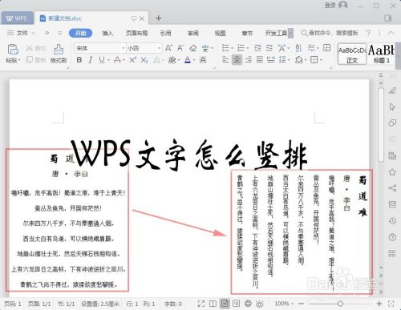The width and height of the screenshot is (401, 310).
Task: Click the character shading A icon
Action: tap(203, 59)
